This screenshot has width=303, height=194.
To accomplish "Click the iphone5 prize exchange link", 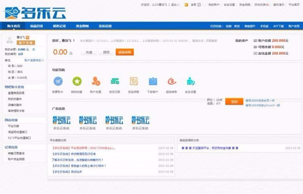I will tap(263, 105).
